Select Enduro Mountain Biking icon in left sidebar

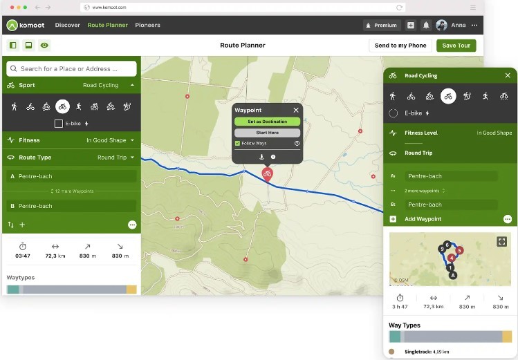click(111, 106)
